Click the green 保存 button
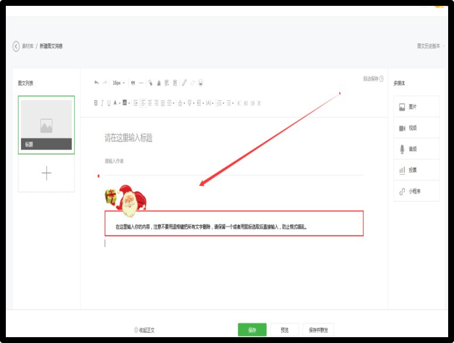This screenshot has width=454, height=343. coord(252,330)
